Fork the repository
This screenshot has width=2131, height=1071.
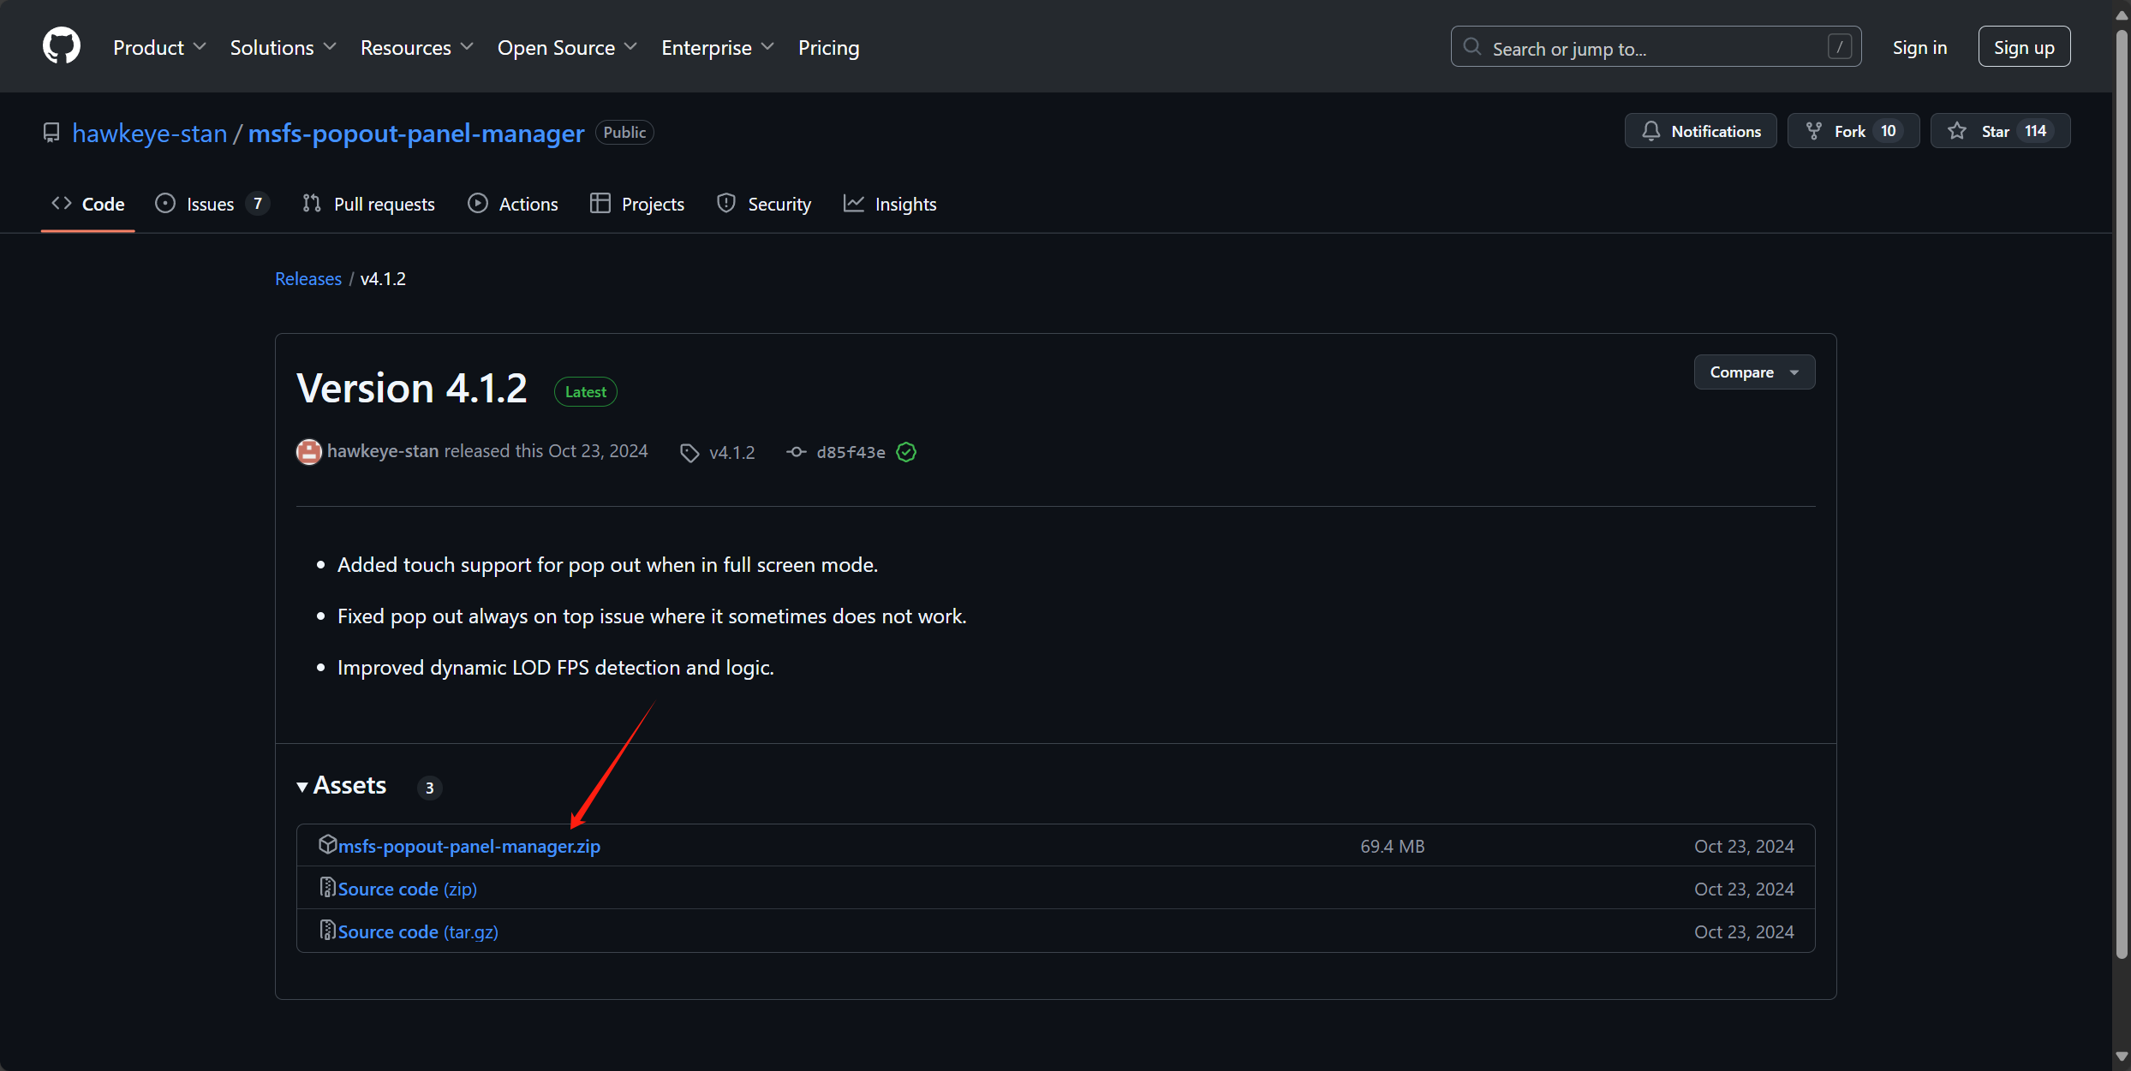[x=1853, y=131]
